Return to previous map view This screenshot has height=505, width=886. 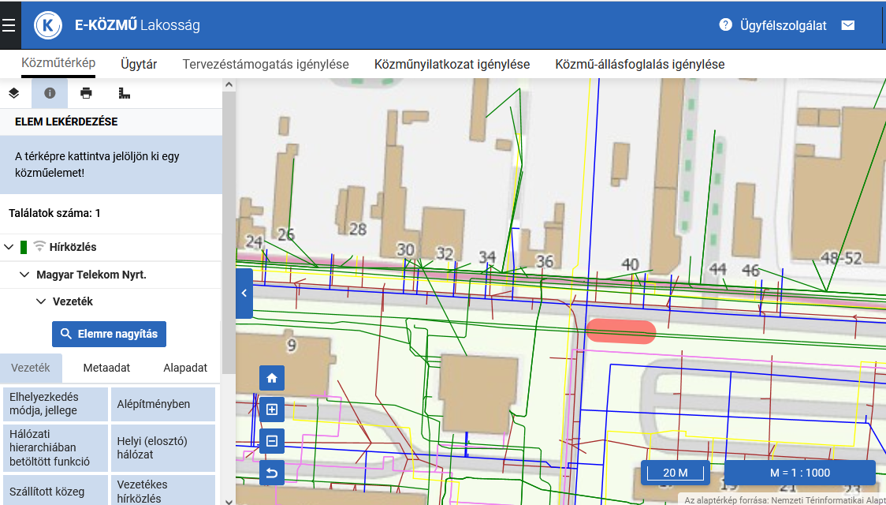[272, 473]
